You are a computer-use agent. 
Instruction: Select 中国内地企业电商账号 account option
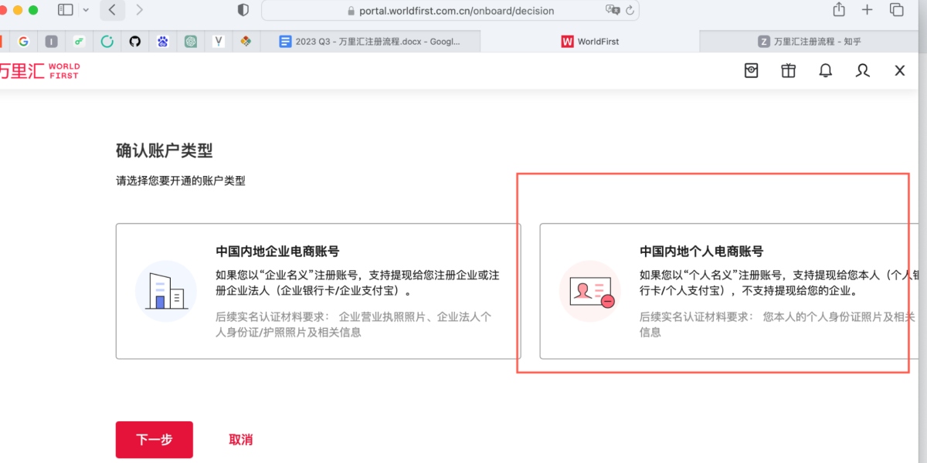(x=318, y=291)
